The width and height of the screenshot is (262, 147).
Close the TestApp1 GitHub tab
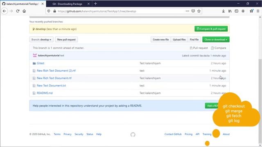(43, 4)
